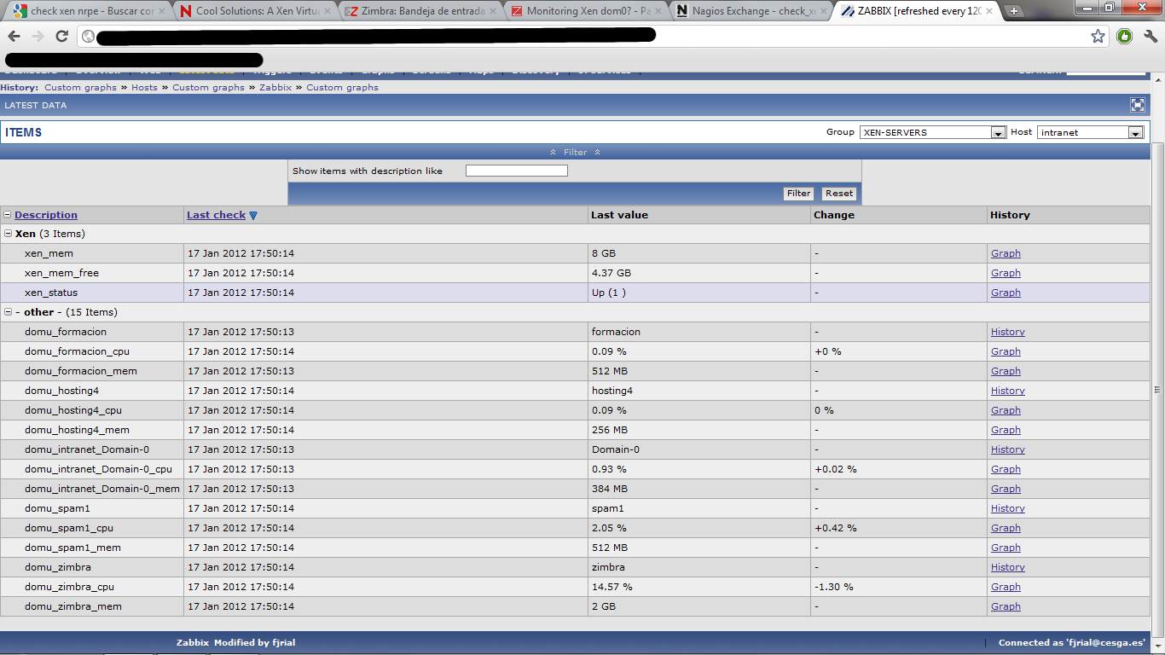The height and width of the screenshot is (655, 1165).
Task: Open the Group dropdown showing XEN-SERVERS
Action: [932, 132]
